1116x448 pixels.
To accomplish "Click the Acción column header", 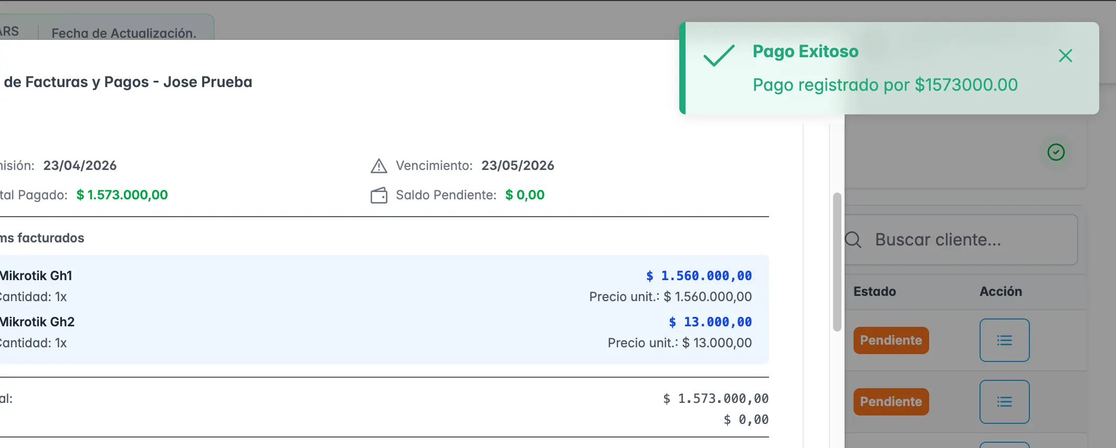I will tap(1001, 292).
